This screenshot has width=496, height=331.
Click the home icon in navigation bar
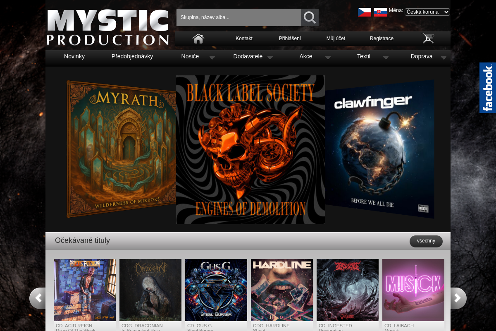(x=198, y=38)
